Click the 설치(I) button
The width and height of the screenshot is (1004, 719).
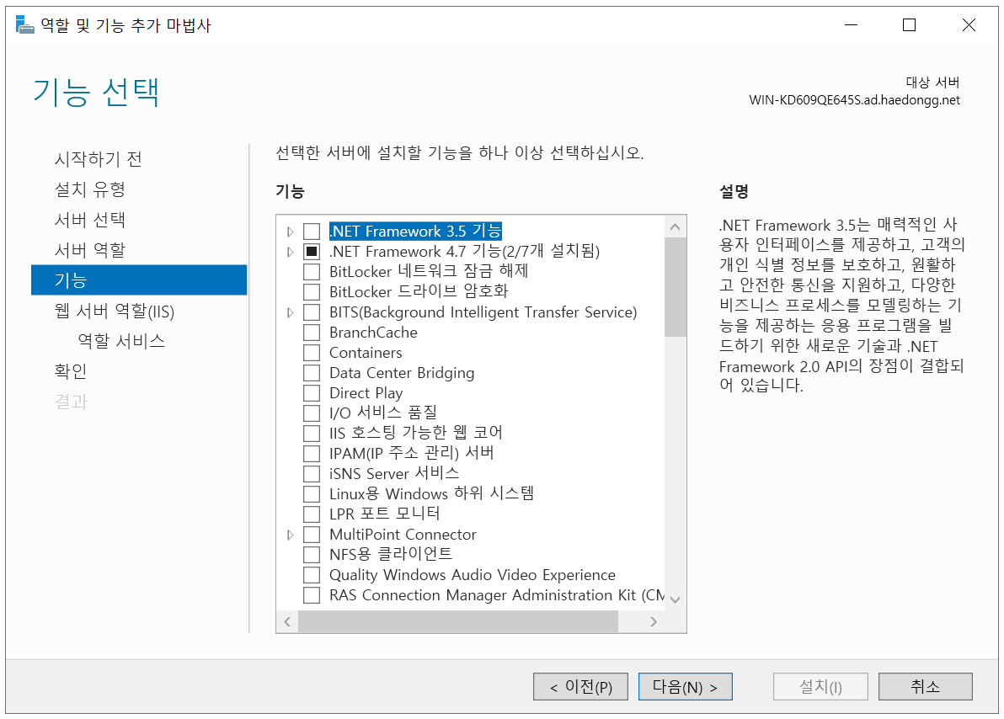(821, 687)
